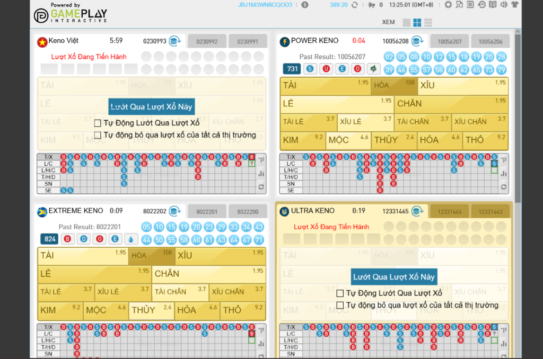
Task: Click the Keno Việt draw database icon
Action: [175, 41]
